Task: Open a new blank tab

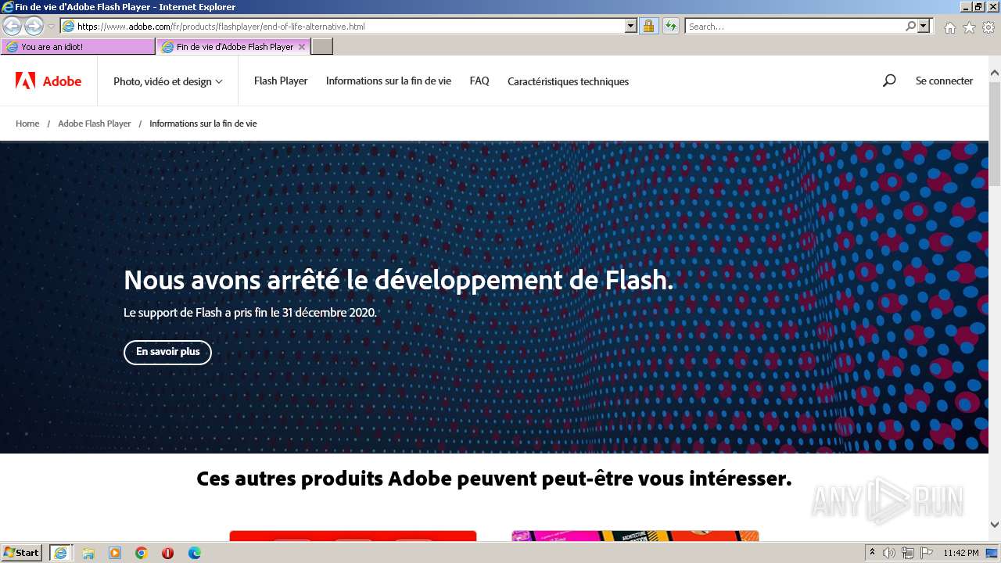Action: coord(322,47)
